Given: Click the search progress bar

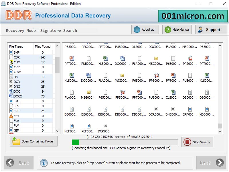Looking at the screenshot, I should coord(125,142).
